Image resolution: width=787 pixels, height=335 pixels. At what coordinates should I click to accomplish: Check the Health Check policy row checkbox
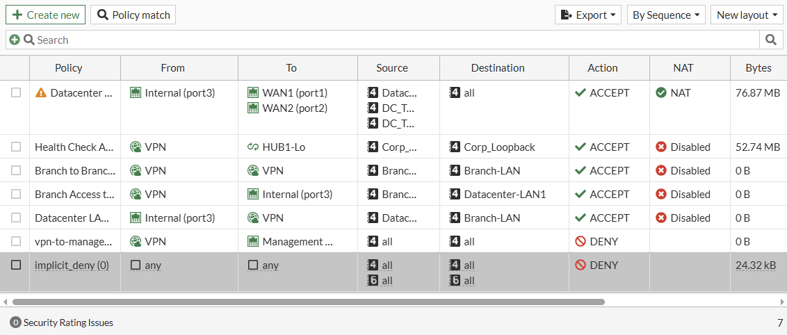pyautogui.click(x=16, y=147)
